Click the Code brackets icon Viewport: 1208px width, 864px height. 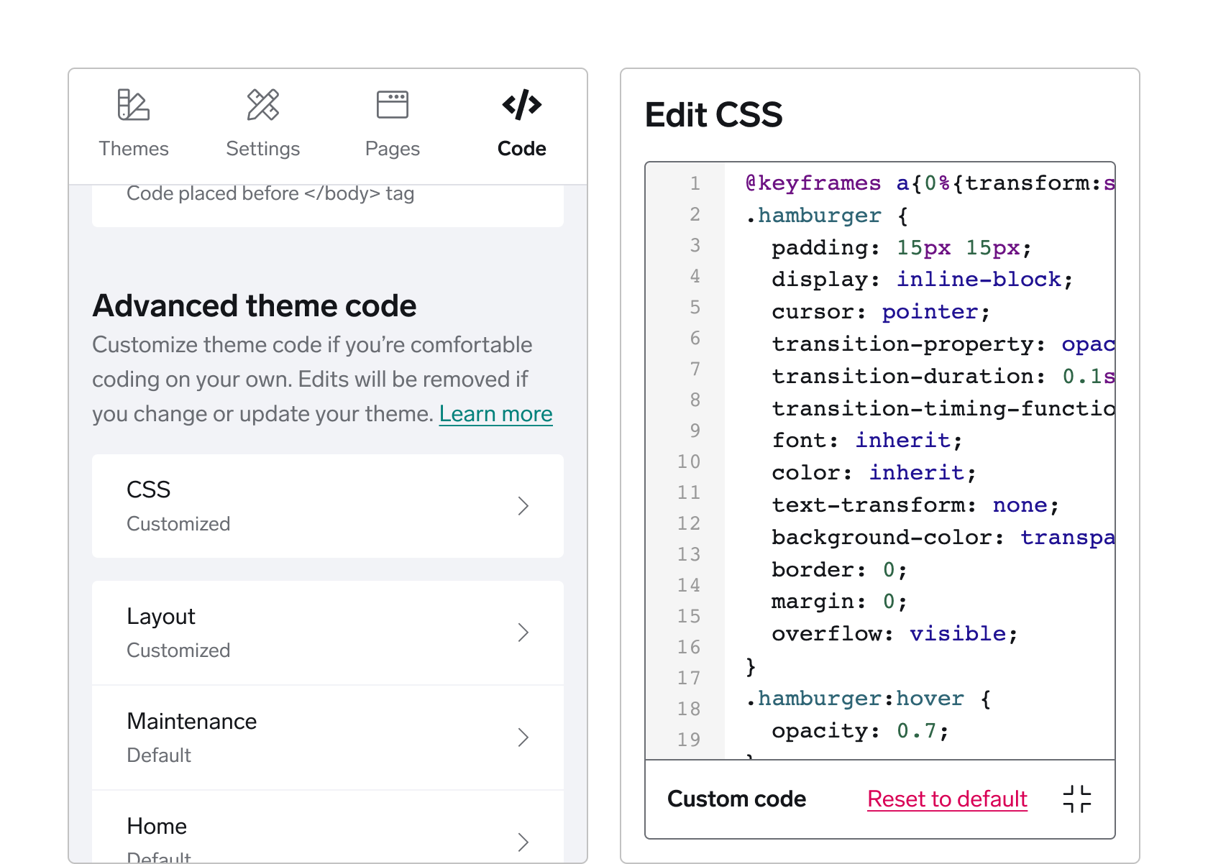[521, 105]
